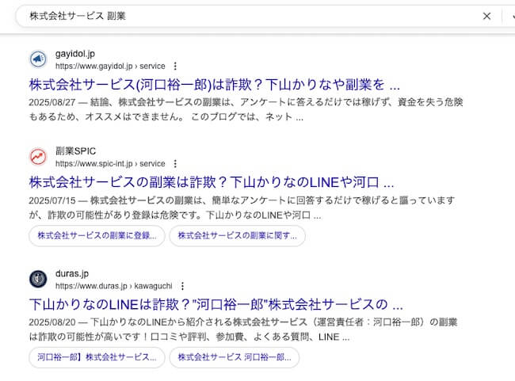Screen dimensions: 515x381
Task: Click the site name gayidol.jp
Action: point(75,54)
